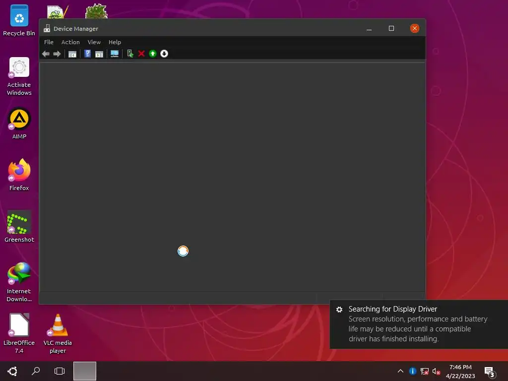Click the Scan for hardware changes monitor icon
The height and width of the screenshot is (381, 508).
point(115,54)
